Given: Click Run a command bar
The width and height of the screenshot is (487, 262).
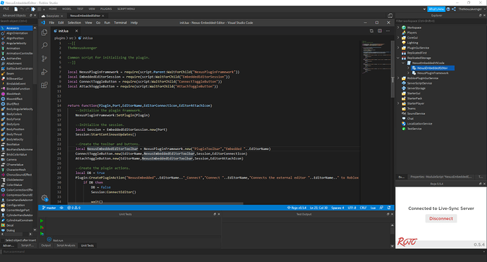Looking at the screenshot, I should 243,251.
